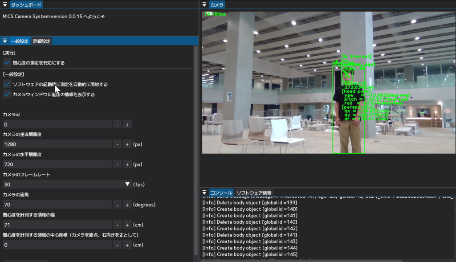Click the settings panel vertical scrollbar
This screenshot has height=262, width=456.
click(x=196, y=151)
